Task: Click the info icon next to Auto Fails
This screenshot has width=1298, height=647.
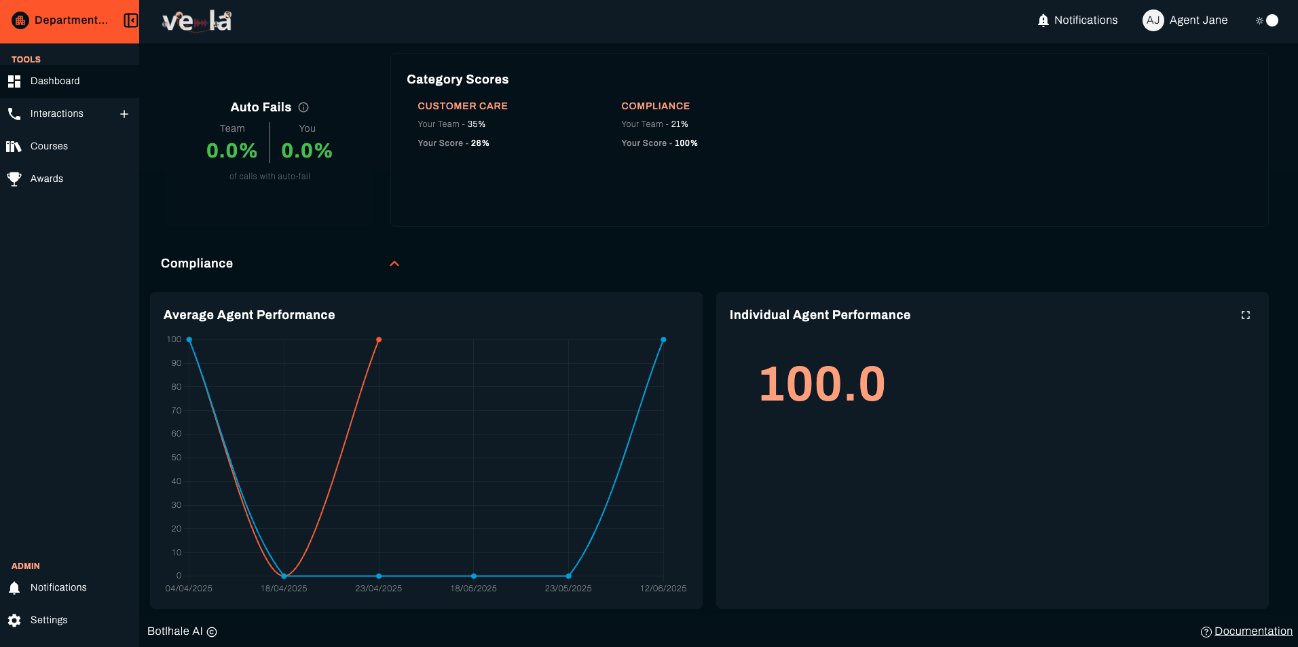Action: [x=303, y=107]
